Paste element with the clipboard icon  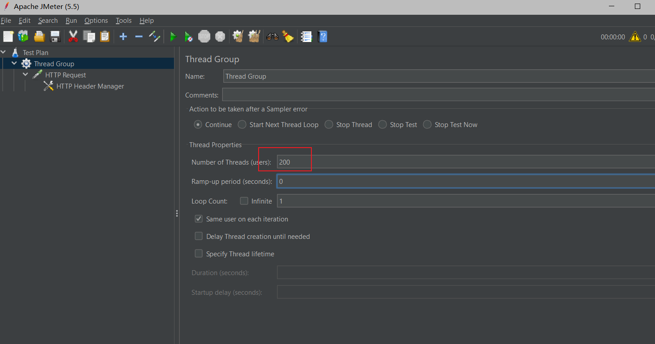[105, 37]
